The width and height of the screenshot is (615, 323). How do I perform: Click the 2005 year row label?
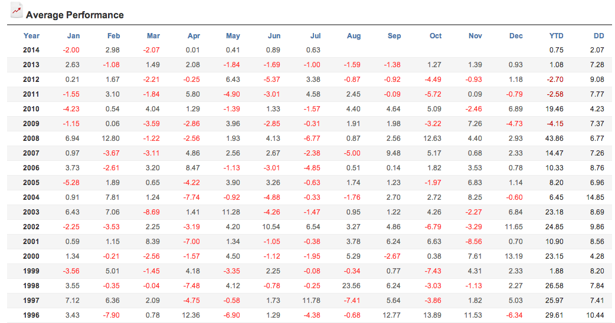(31, 183)
